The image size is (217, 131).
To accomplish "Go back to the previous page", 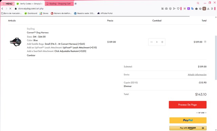I will point(2,8).
